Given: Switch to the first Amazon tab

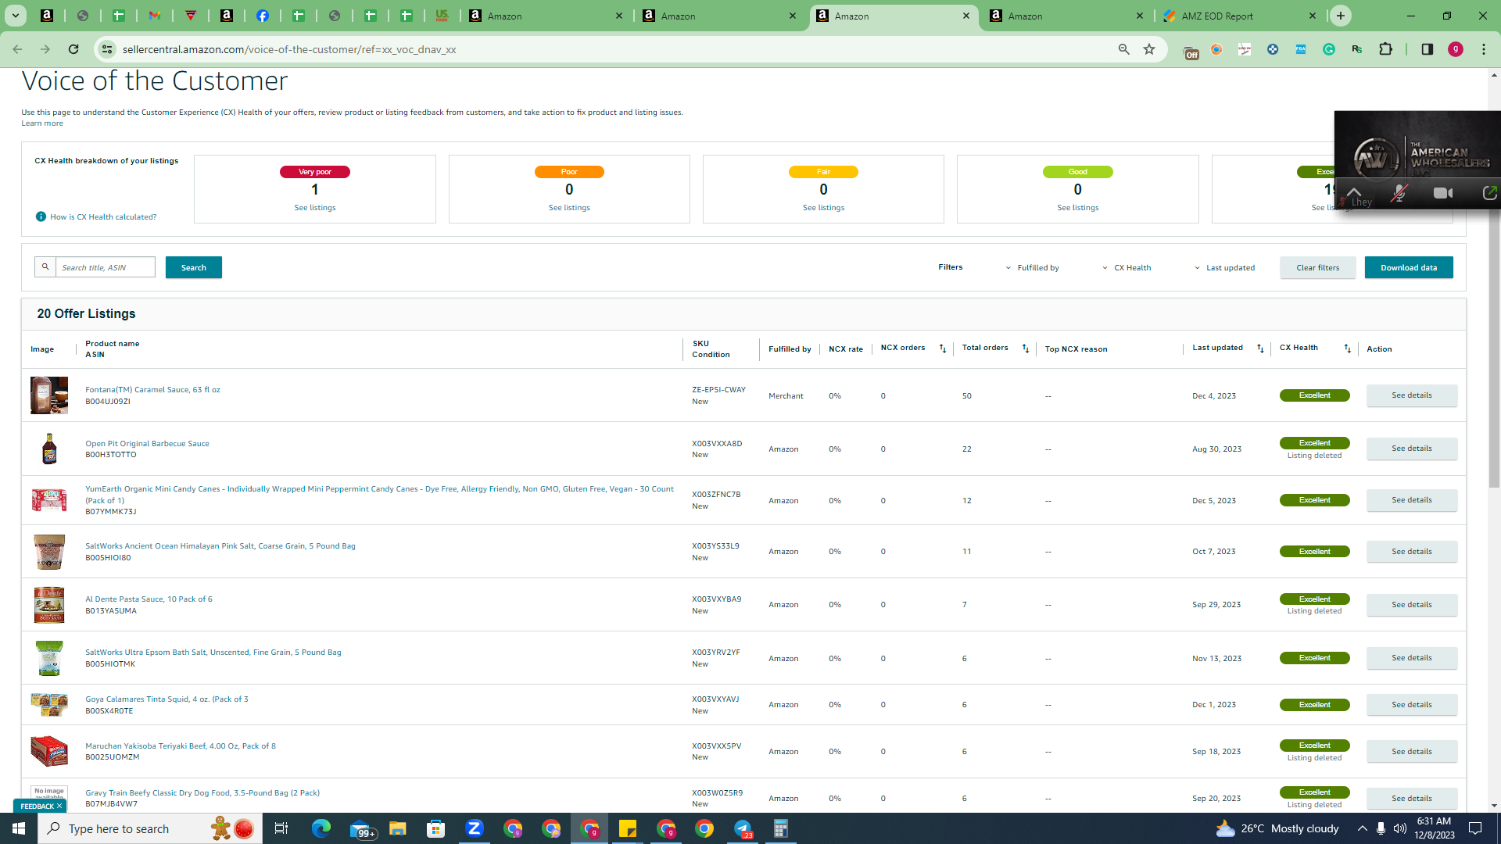Looking at the screenshot, I should click(546, 16).
